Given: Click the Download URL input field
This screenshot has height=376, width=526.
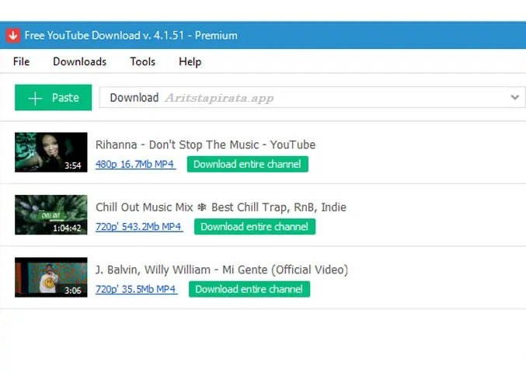Looking at the screenshot, I should [326, 98].
